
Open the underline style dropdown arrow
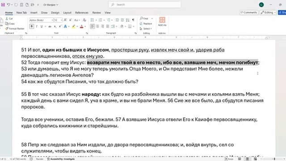point(45,27)
